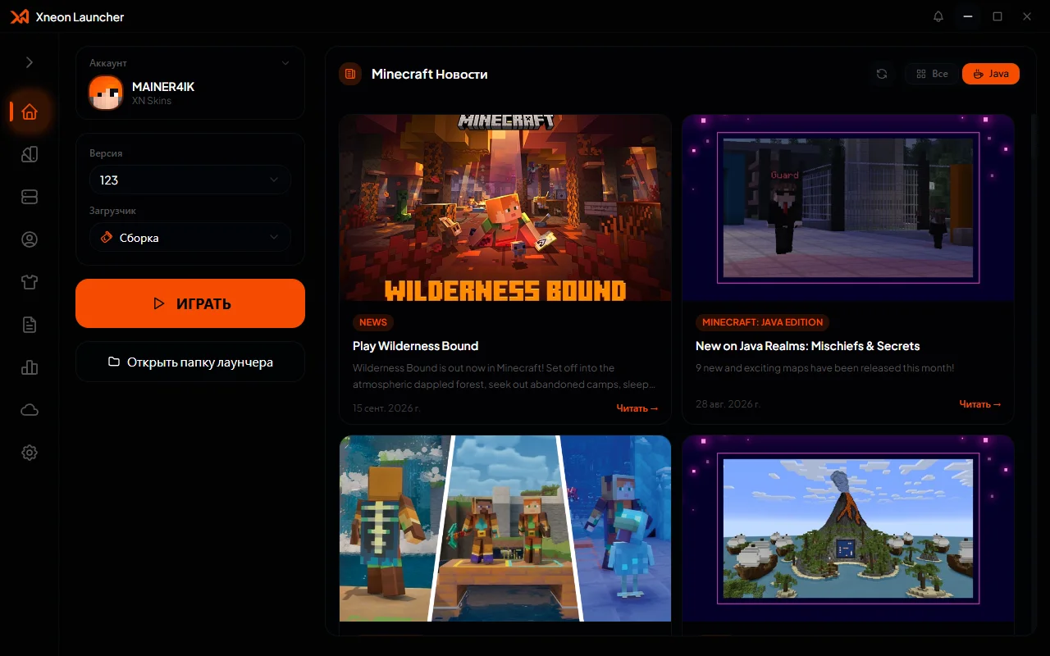Screen dimensions: 1050x656
Task: Open the Версия dropdown showing 123
Action: click(x=190, y=180)
